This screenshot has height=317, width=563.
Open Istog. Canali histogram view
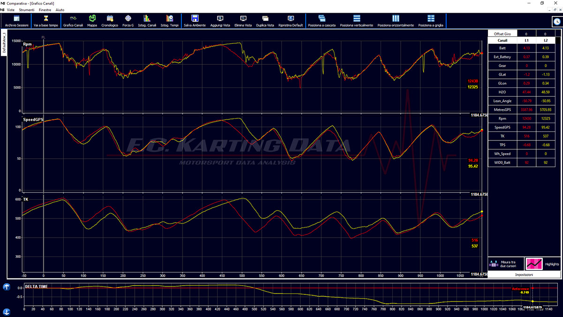(147, 20)
